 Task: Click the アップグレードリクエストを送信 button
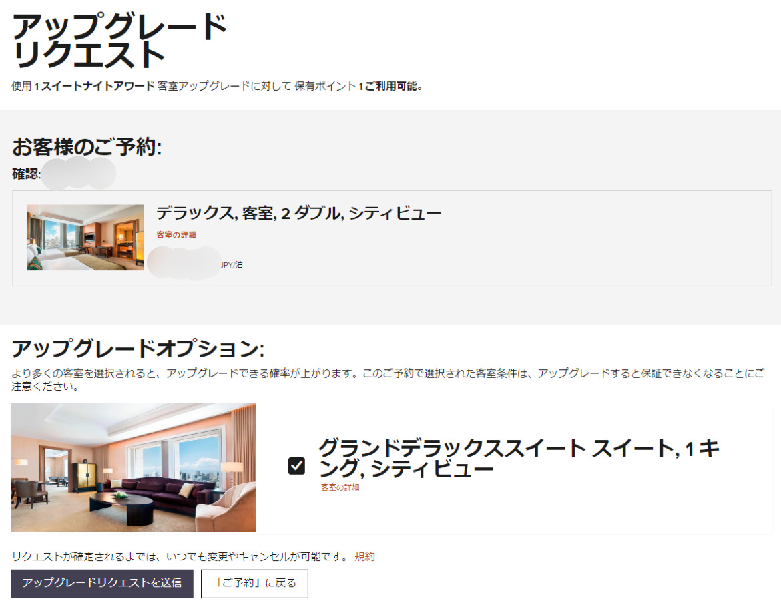click(102, 583)
